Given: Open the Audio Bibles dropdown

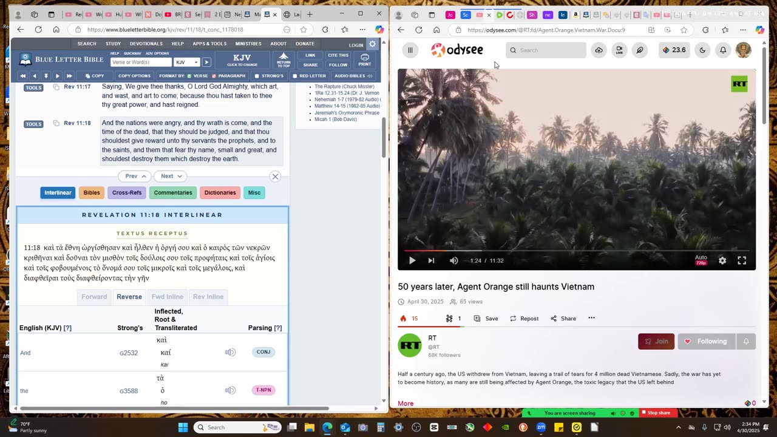Looking at the screenshot, I should (353, 76).
